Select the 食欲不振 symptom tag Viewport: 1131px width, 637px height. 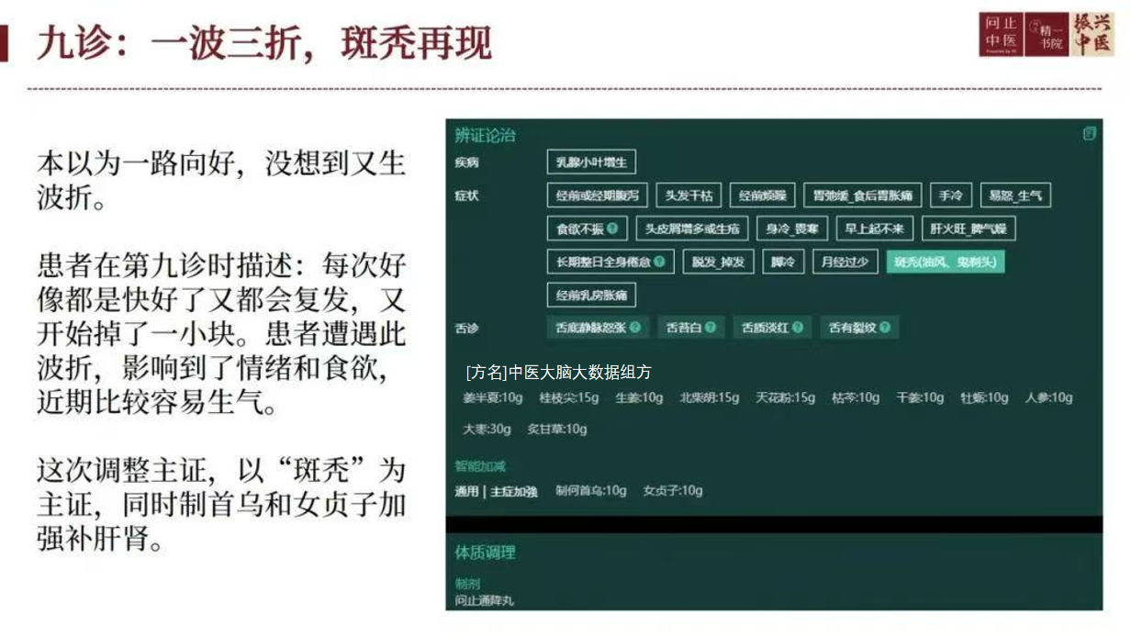point(586,228)
